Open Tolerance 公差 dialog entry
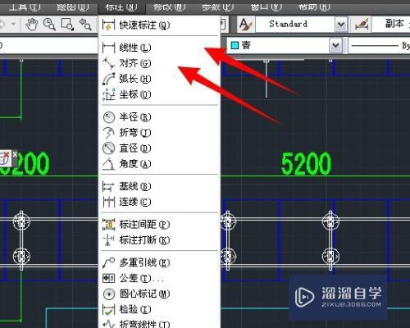 click(x=159, y=278)
